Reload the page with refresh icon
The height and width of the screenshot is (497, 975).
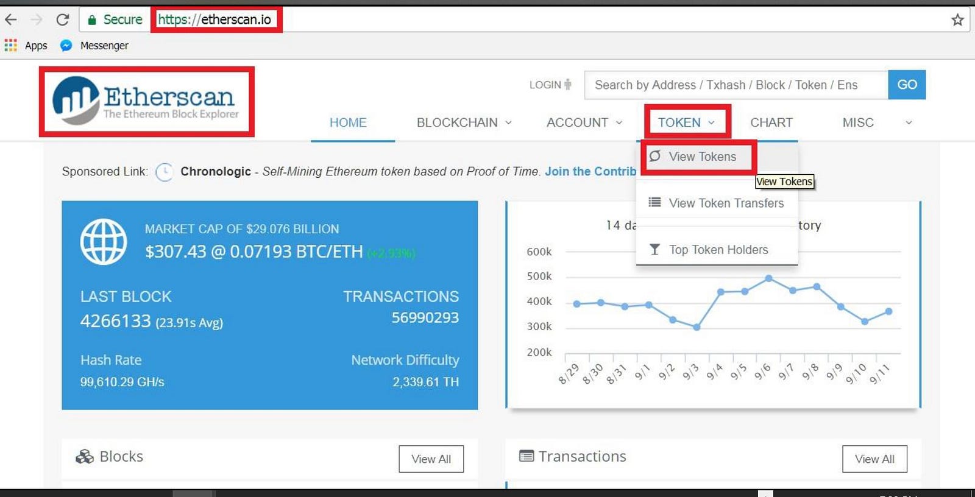click(x=62, y=19)
